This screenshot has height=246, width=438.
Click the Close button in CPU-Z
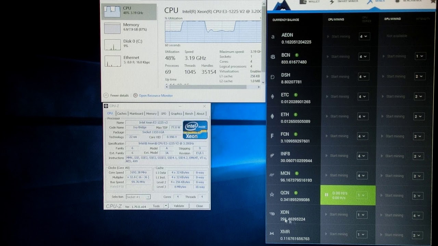pyautogui.click(x=199, y=206)
